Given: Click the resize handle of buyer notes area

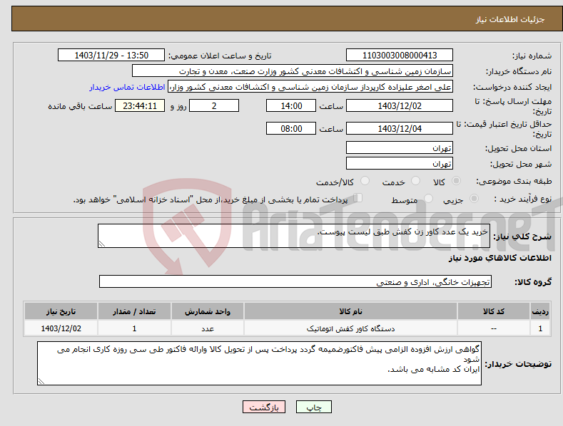Looking at the screenshot, I should pos(41,382).
